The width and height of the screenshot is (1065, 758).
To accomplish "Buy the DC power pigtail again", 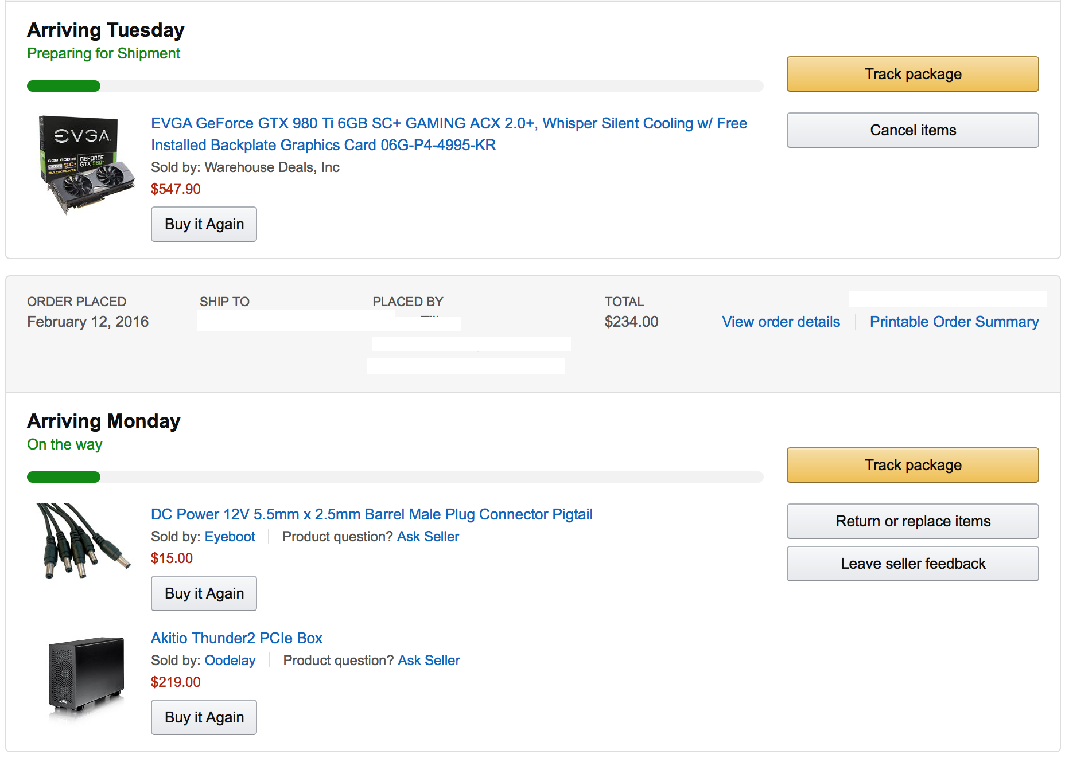I will (204, 593).
